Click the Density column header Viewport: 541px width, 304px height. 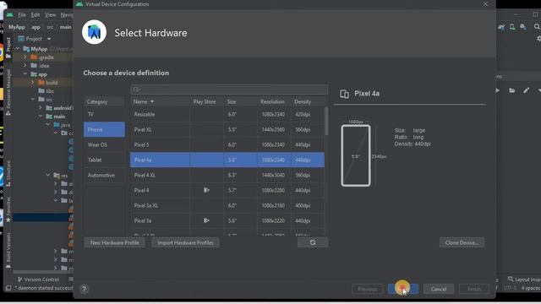308,101
